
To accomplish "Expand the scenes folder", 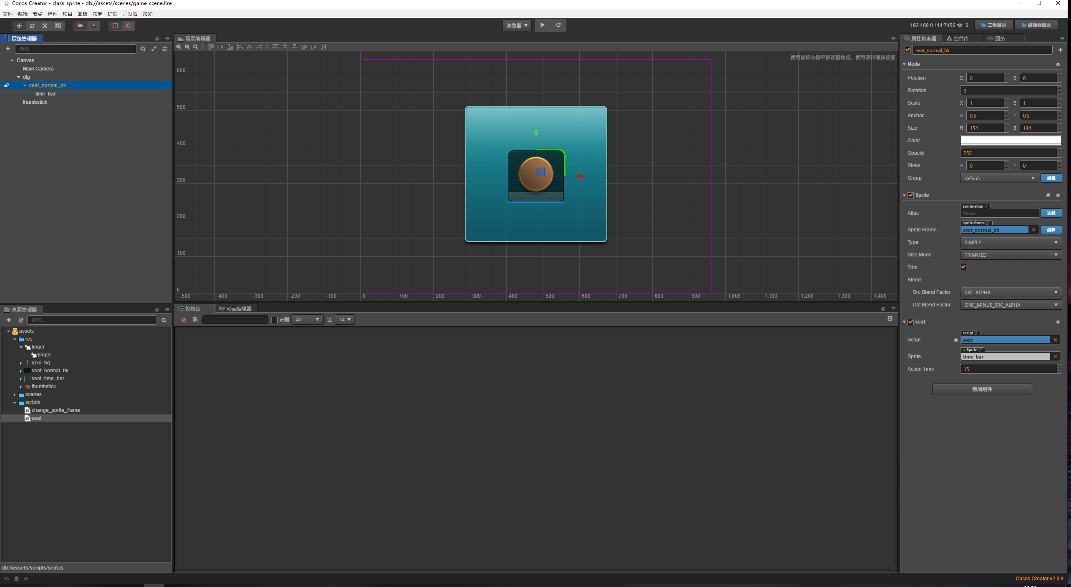I will (15, 394).
